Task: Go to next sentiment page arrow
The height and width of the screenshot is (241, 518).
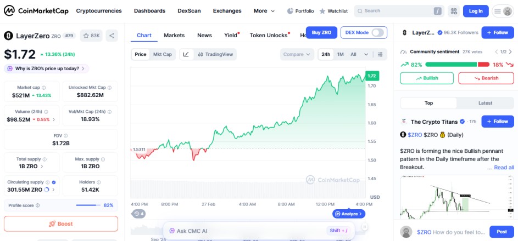Action: click(x=510, y=51)
